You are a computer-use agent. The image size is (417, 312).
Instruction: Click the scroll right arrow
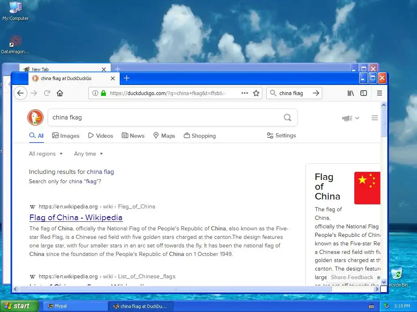377,289
